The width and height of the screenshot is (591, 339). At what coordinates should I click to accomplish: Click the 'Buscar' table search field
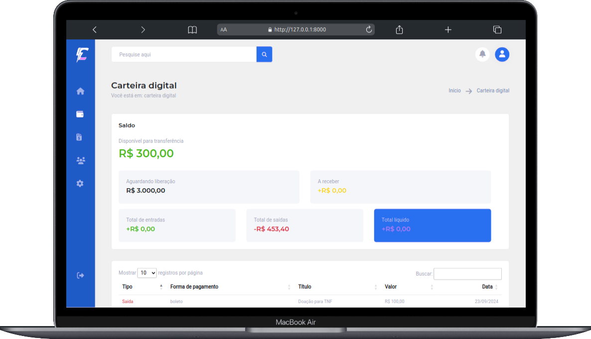point(467,274)
